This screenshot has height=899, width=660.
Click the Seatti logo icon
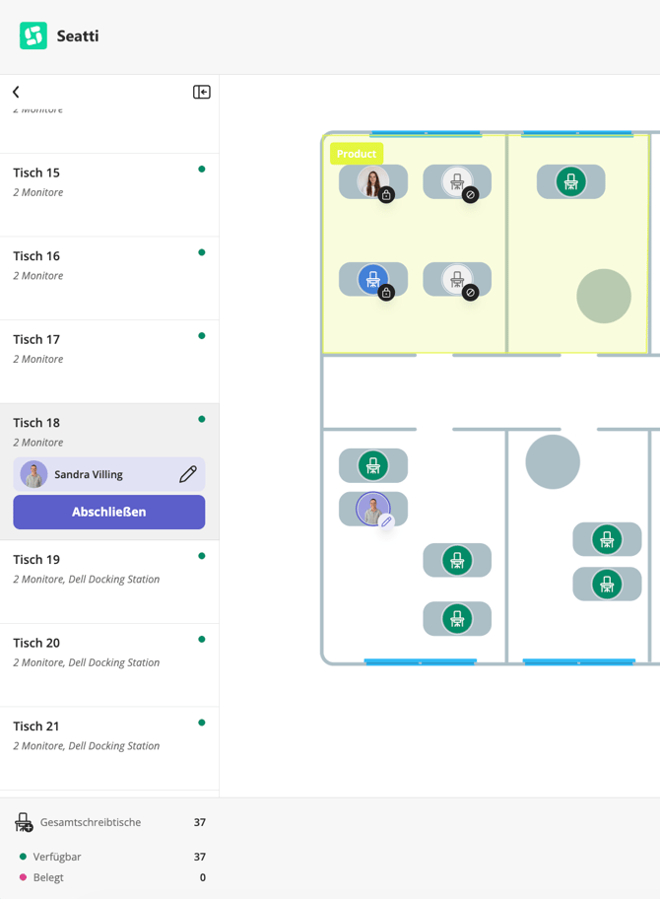pos(33,35)
